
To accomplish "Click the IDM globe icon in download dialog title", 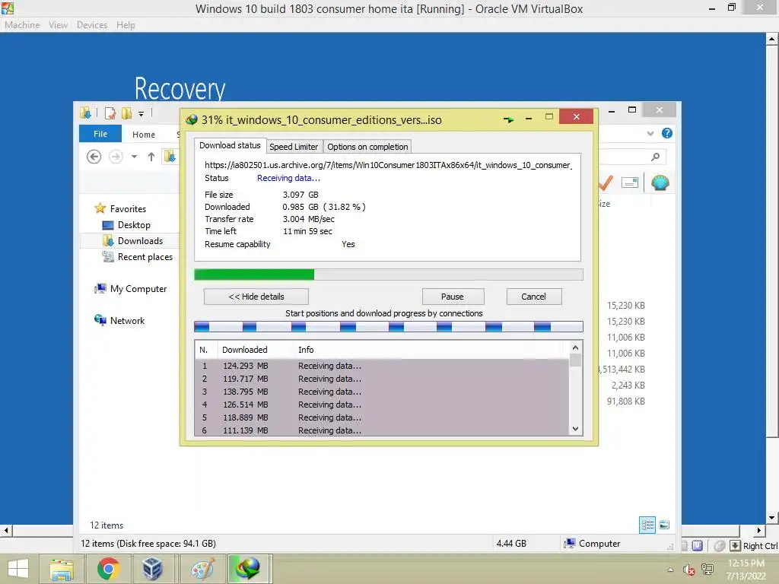I will [191, 119].
